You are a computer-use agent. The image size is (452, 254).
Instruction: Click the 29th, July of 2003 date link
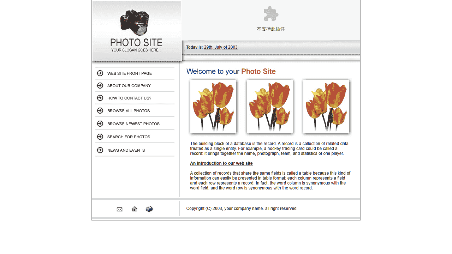221,47
